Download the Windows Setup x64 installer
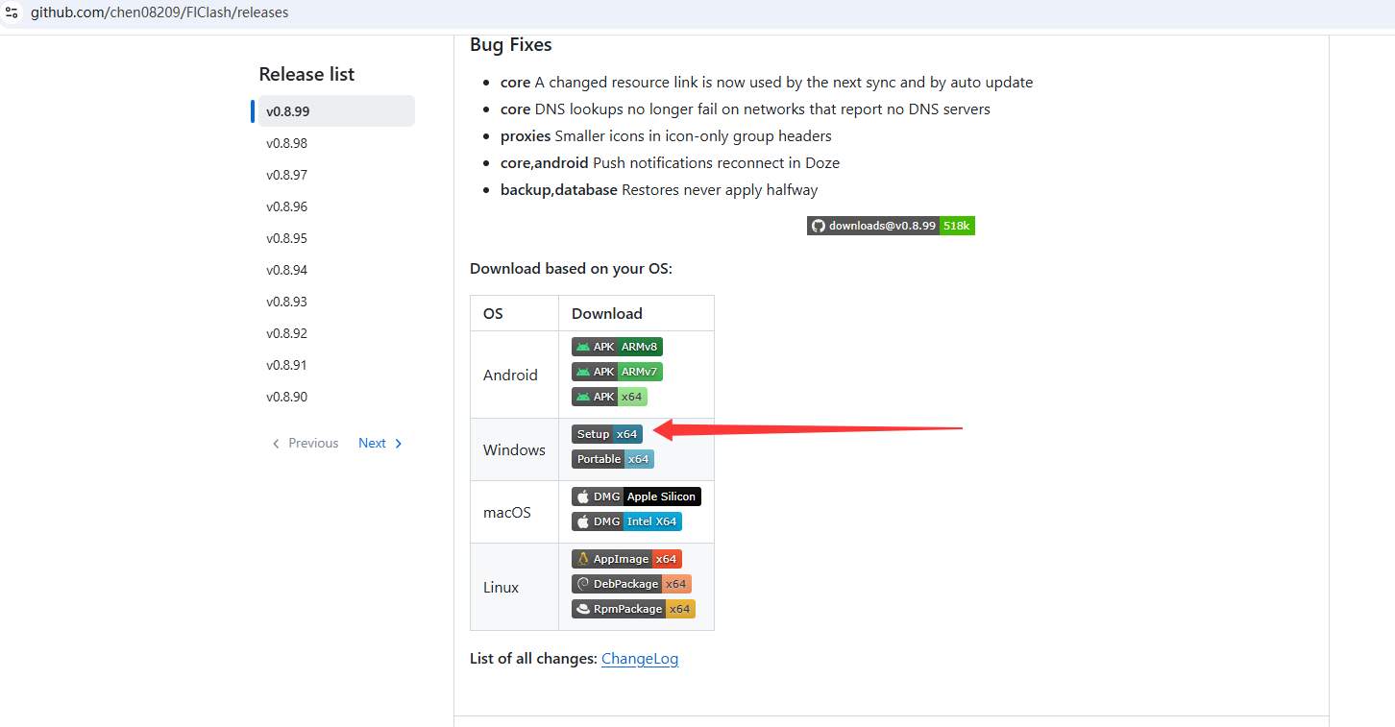Image resolution: width=1395 pixels, height=727 pixels. (607, 434)
